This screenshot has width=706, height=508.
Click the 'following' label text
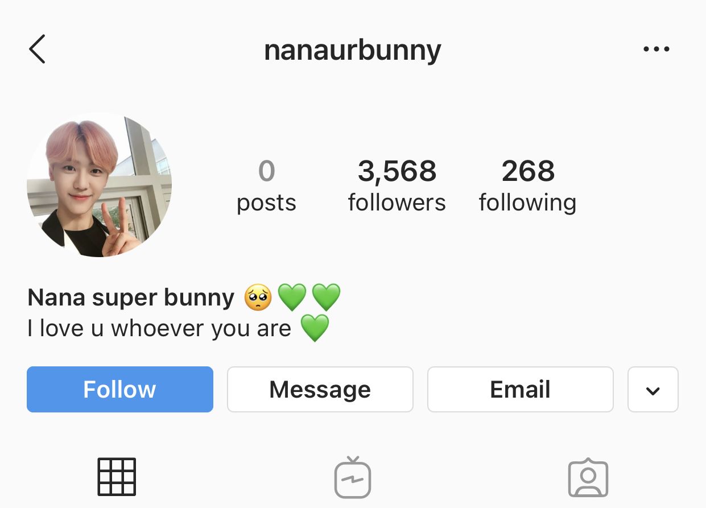[527, 204]
